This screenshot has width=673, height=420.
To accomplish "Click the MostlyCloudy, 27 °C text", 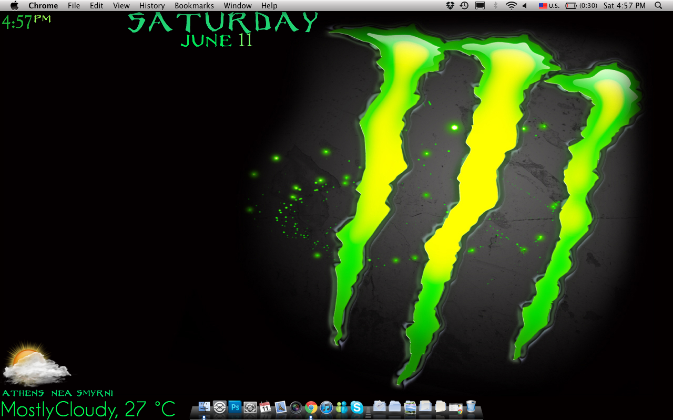I will coord(88,409).
